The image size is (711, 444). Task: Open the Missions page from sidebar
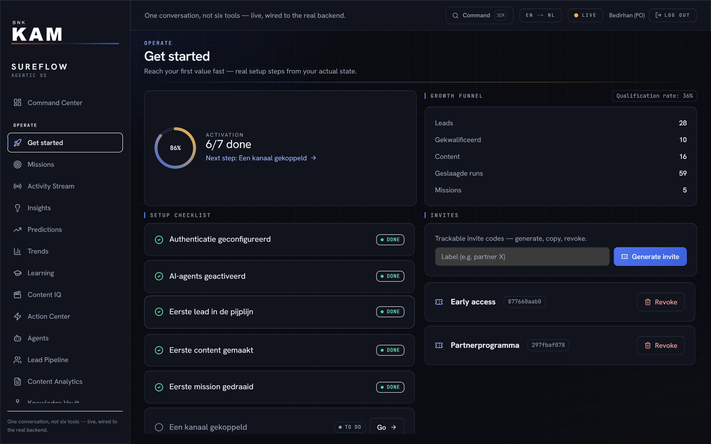[x=65, y=165]
